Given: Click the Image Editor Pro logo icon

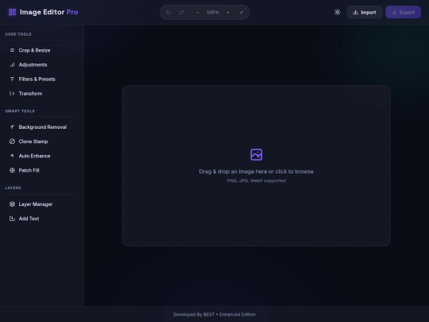Looking at the screenshot, I should click(12, 12).
